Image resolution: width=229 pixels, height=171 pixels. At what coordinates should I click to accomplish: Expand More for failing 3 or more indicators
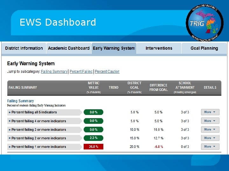pos(210,130)
